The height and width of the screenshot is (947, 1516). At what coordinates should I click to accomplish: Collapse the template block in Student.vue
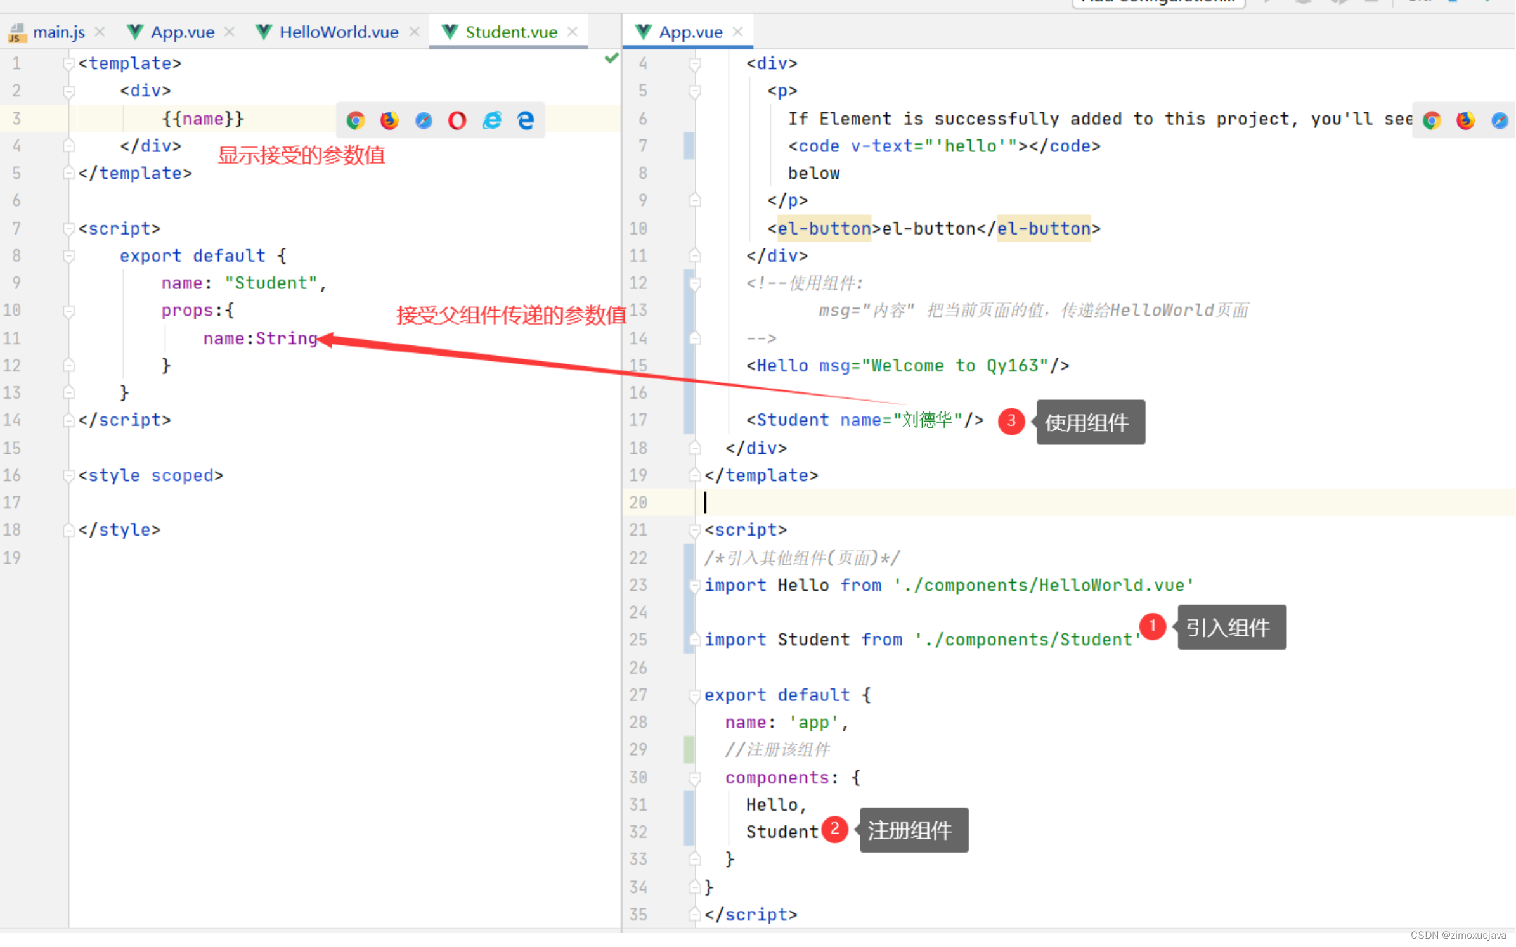tap(68, 63)
